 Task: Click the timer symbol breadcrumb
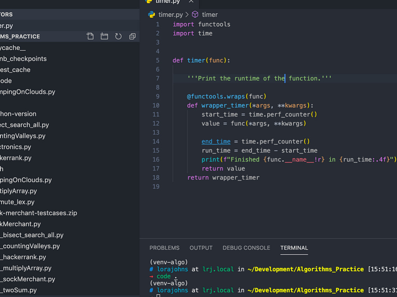tap(210, 15)
